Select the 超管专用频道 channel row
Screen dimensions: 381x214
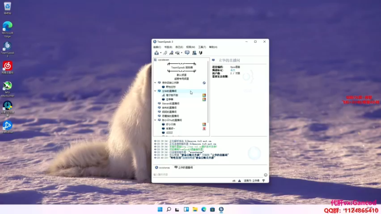(x=181, y=78)
